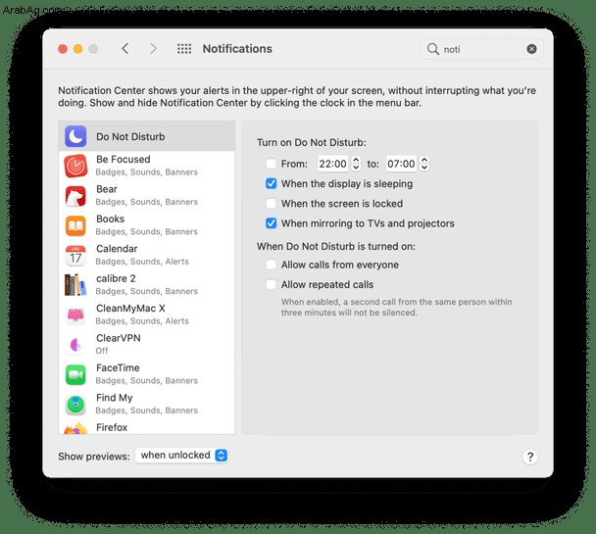Screen dimensions: 596x534
Task: Click the Be Focused timer icon
Action: tap(75, 166)
